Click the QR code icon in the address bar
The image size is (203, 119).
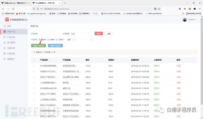[x=155, y=9]
